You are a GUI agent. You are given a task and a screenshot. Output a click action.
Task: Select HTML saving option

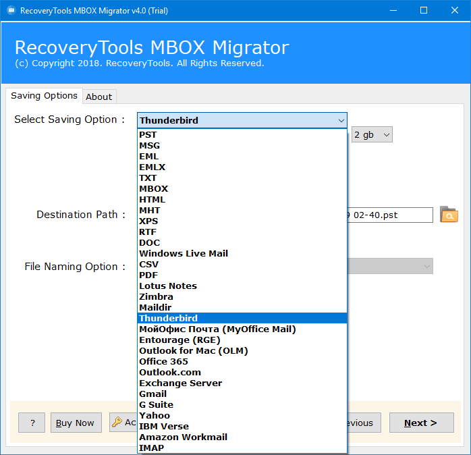(242, 200)
